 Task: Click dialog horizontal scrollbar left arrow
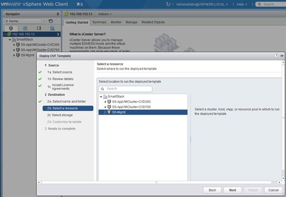[38, 182]
